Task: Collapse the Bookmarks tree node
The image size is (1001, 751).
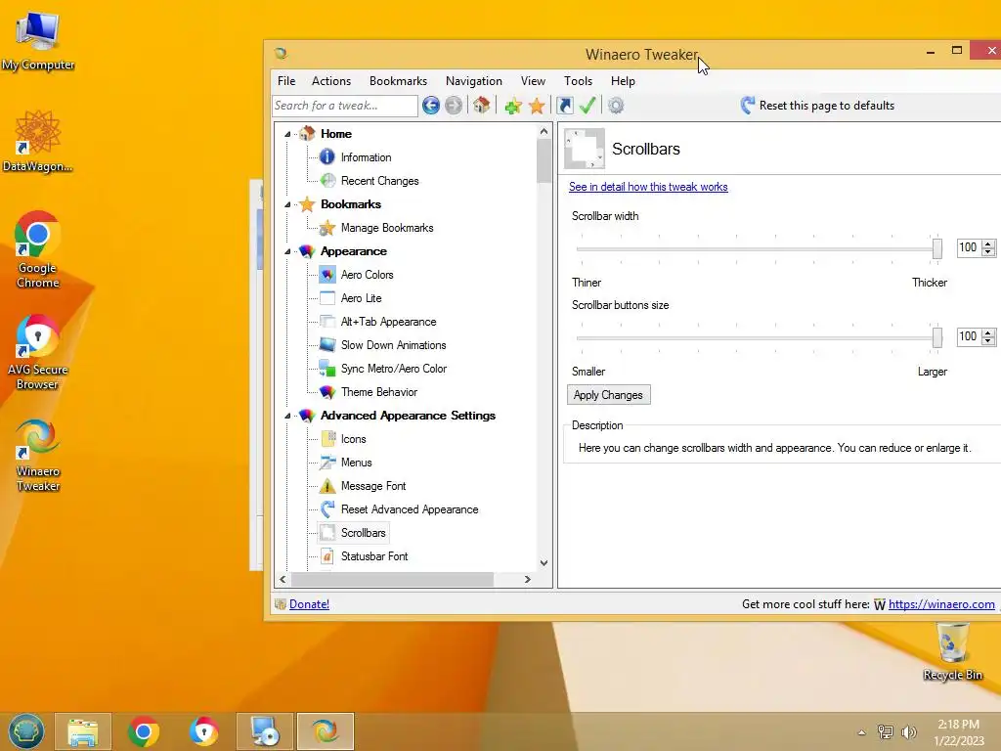Action: coord(288,204)
